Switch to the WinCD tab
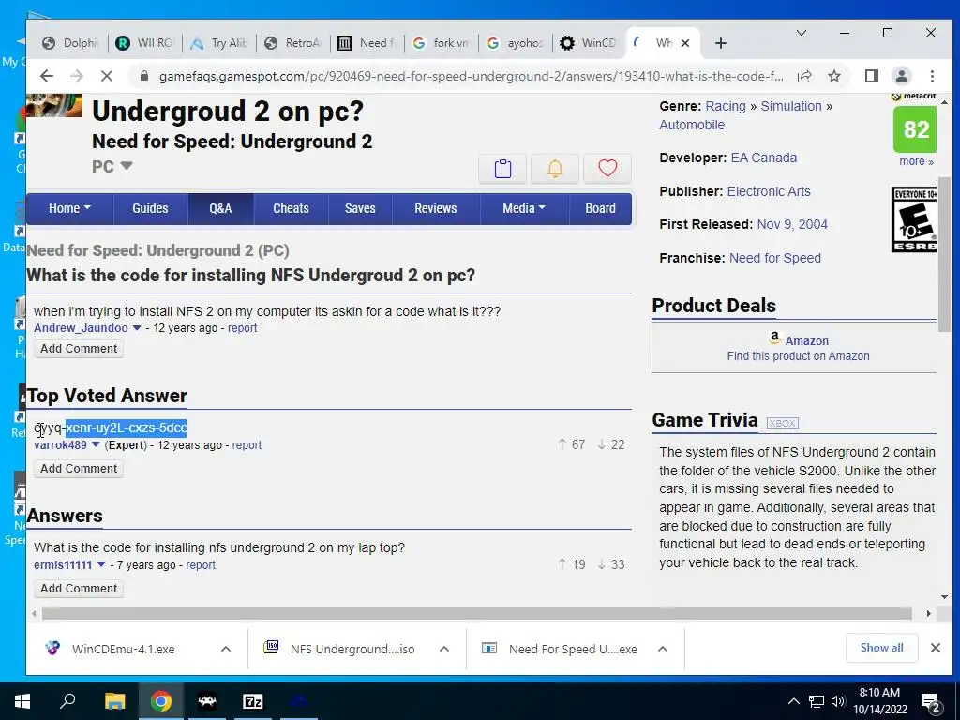This screenshot has height=720, width=960. click(590, 43)
